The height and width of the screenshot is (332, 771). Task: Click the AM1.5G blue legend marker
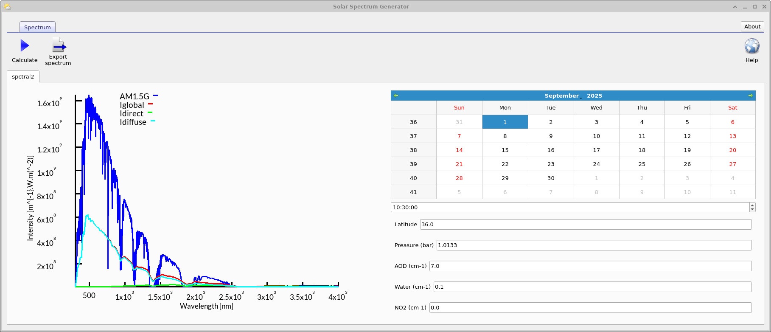[155, 96]
